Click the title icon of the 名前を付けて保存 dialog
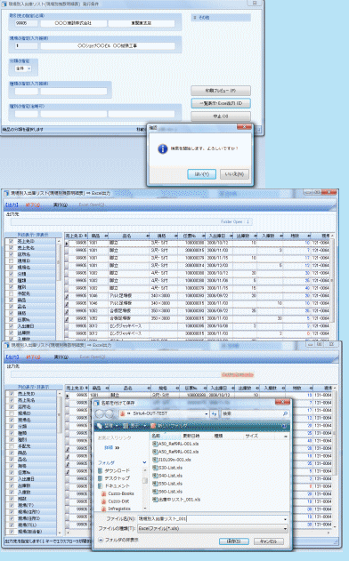 pyautogui.click(x=96, y=403)
